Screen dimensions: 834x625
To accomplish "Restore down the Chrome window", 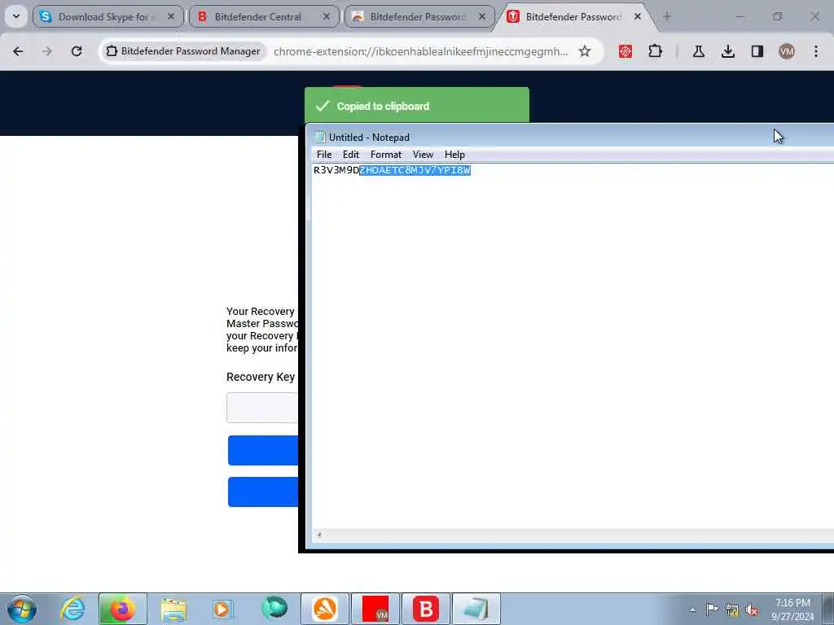I will click(x=778, y=16).
